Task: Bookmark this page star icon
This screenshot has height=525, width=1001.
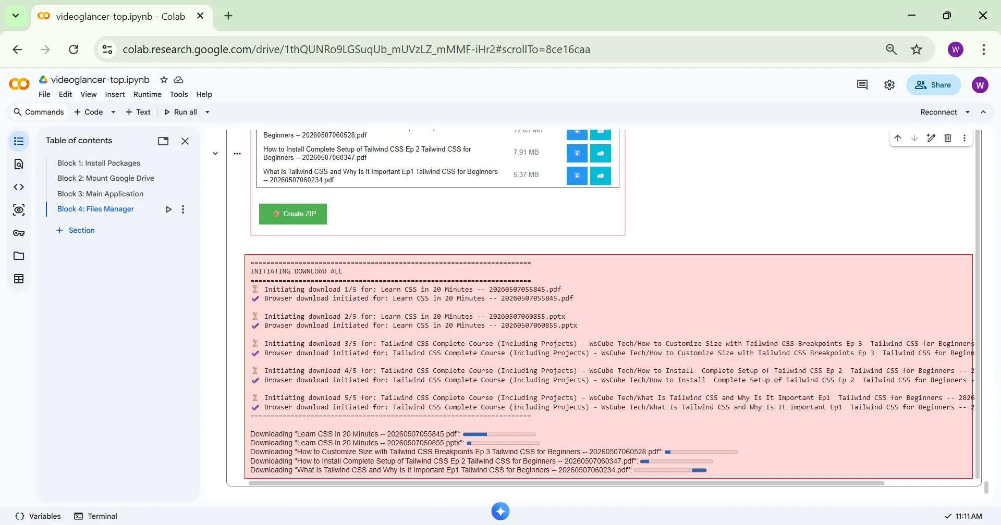Action: pyautogui.click(x=917, y=49)
